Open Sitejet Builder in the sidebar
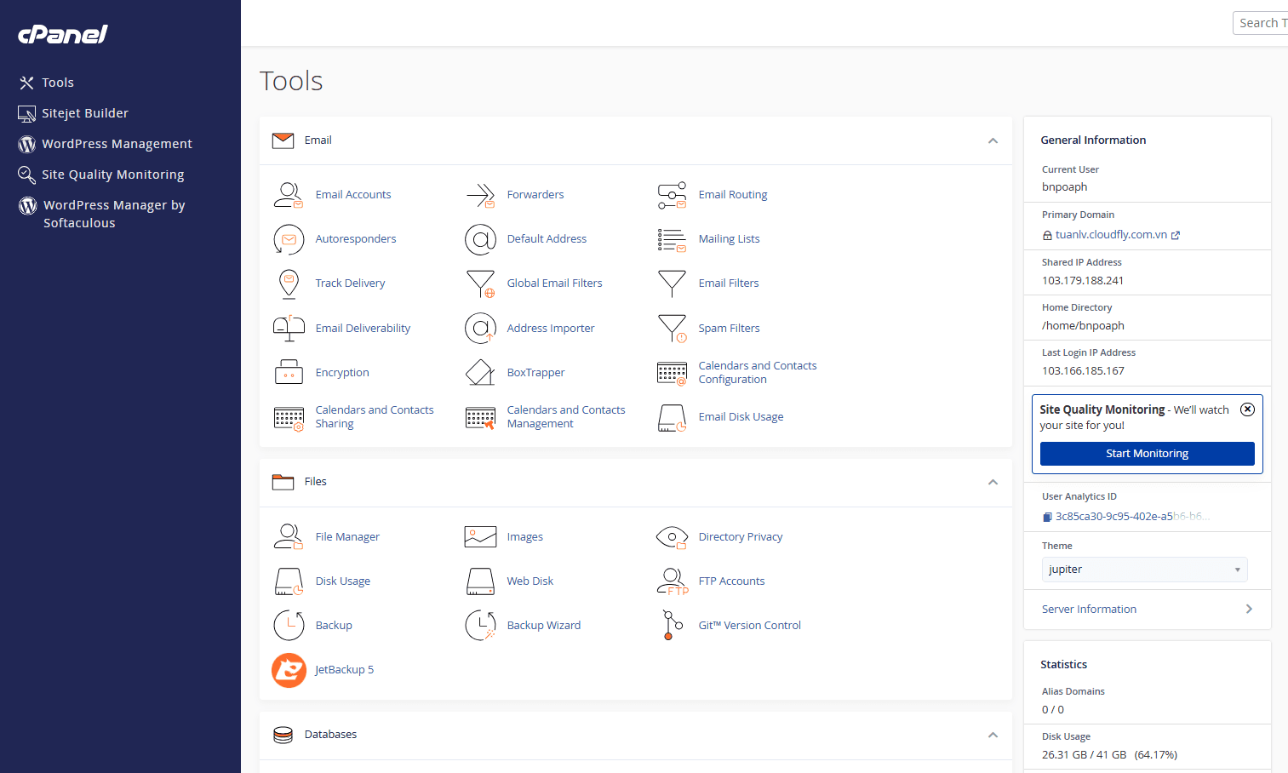1288x773 pixels. point(84,113)
